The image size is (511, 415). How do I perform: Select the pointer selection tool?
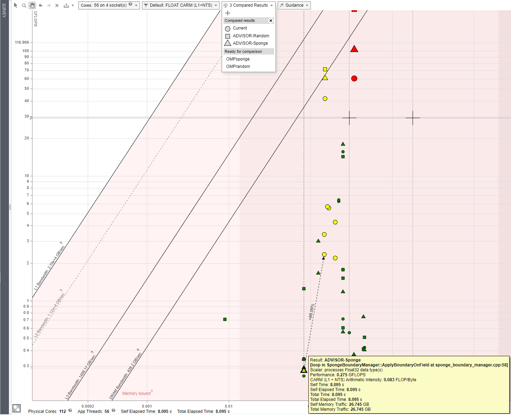pyautogui.click(x=16, y=5)
